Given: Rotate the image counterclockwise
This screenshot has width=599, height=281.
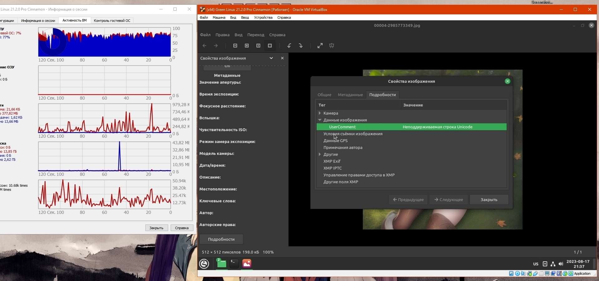Looking at the screenshot, I should point(289,46).
